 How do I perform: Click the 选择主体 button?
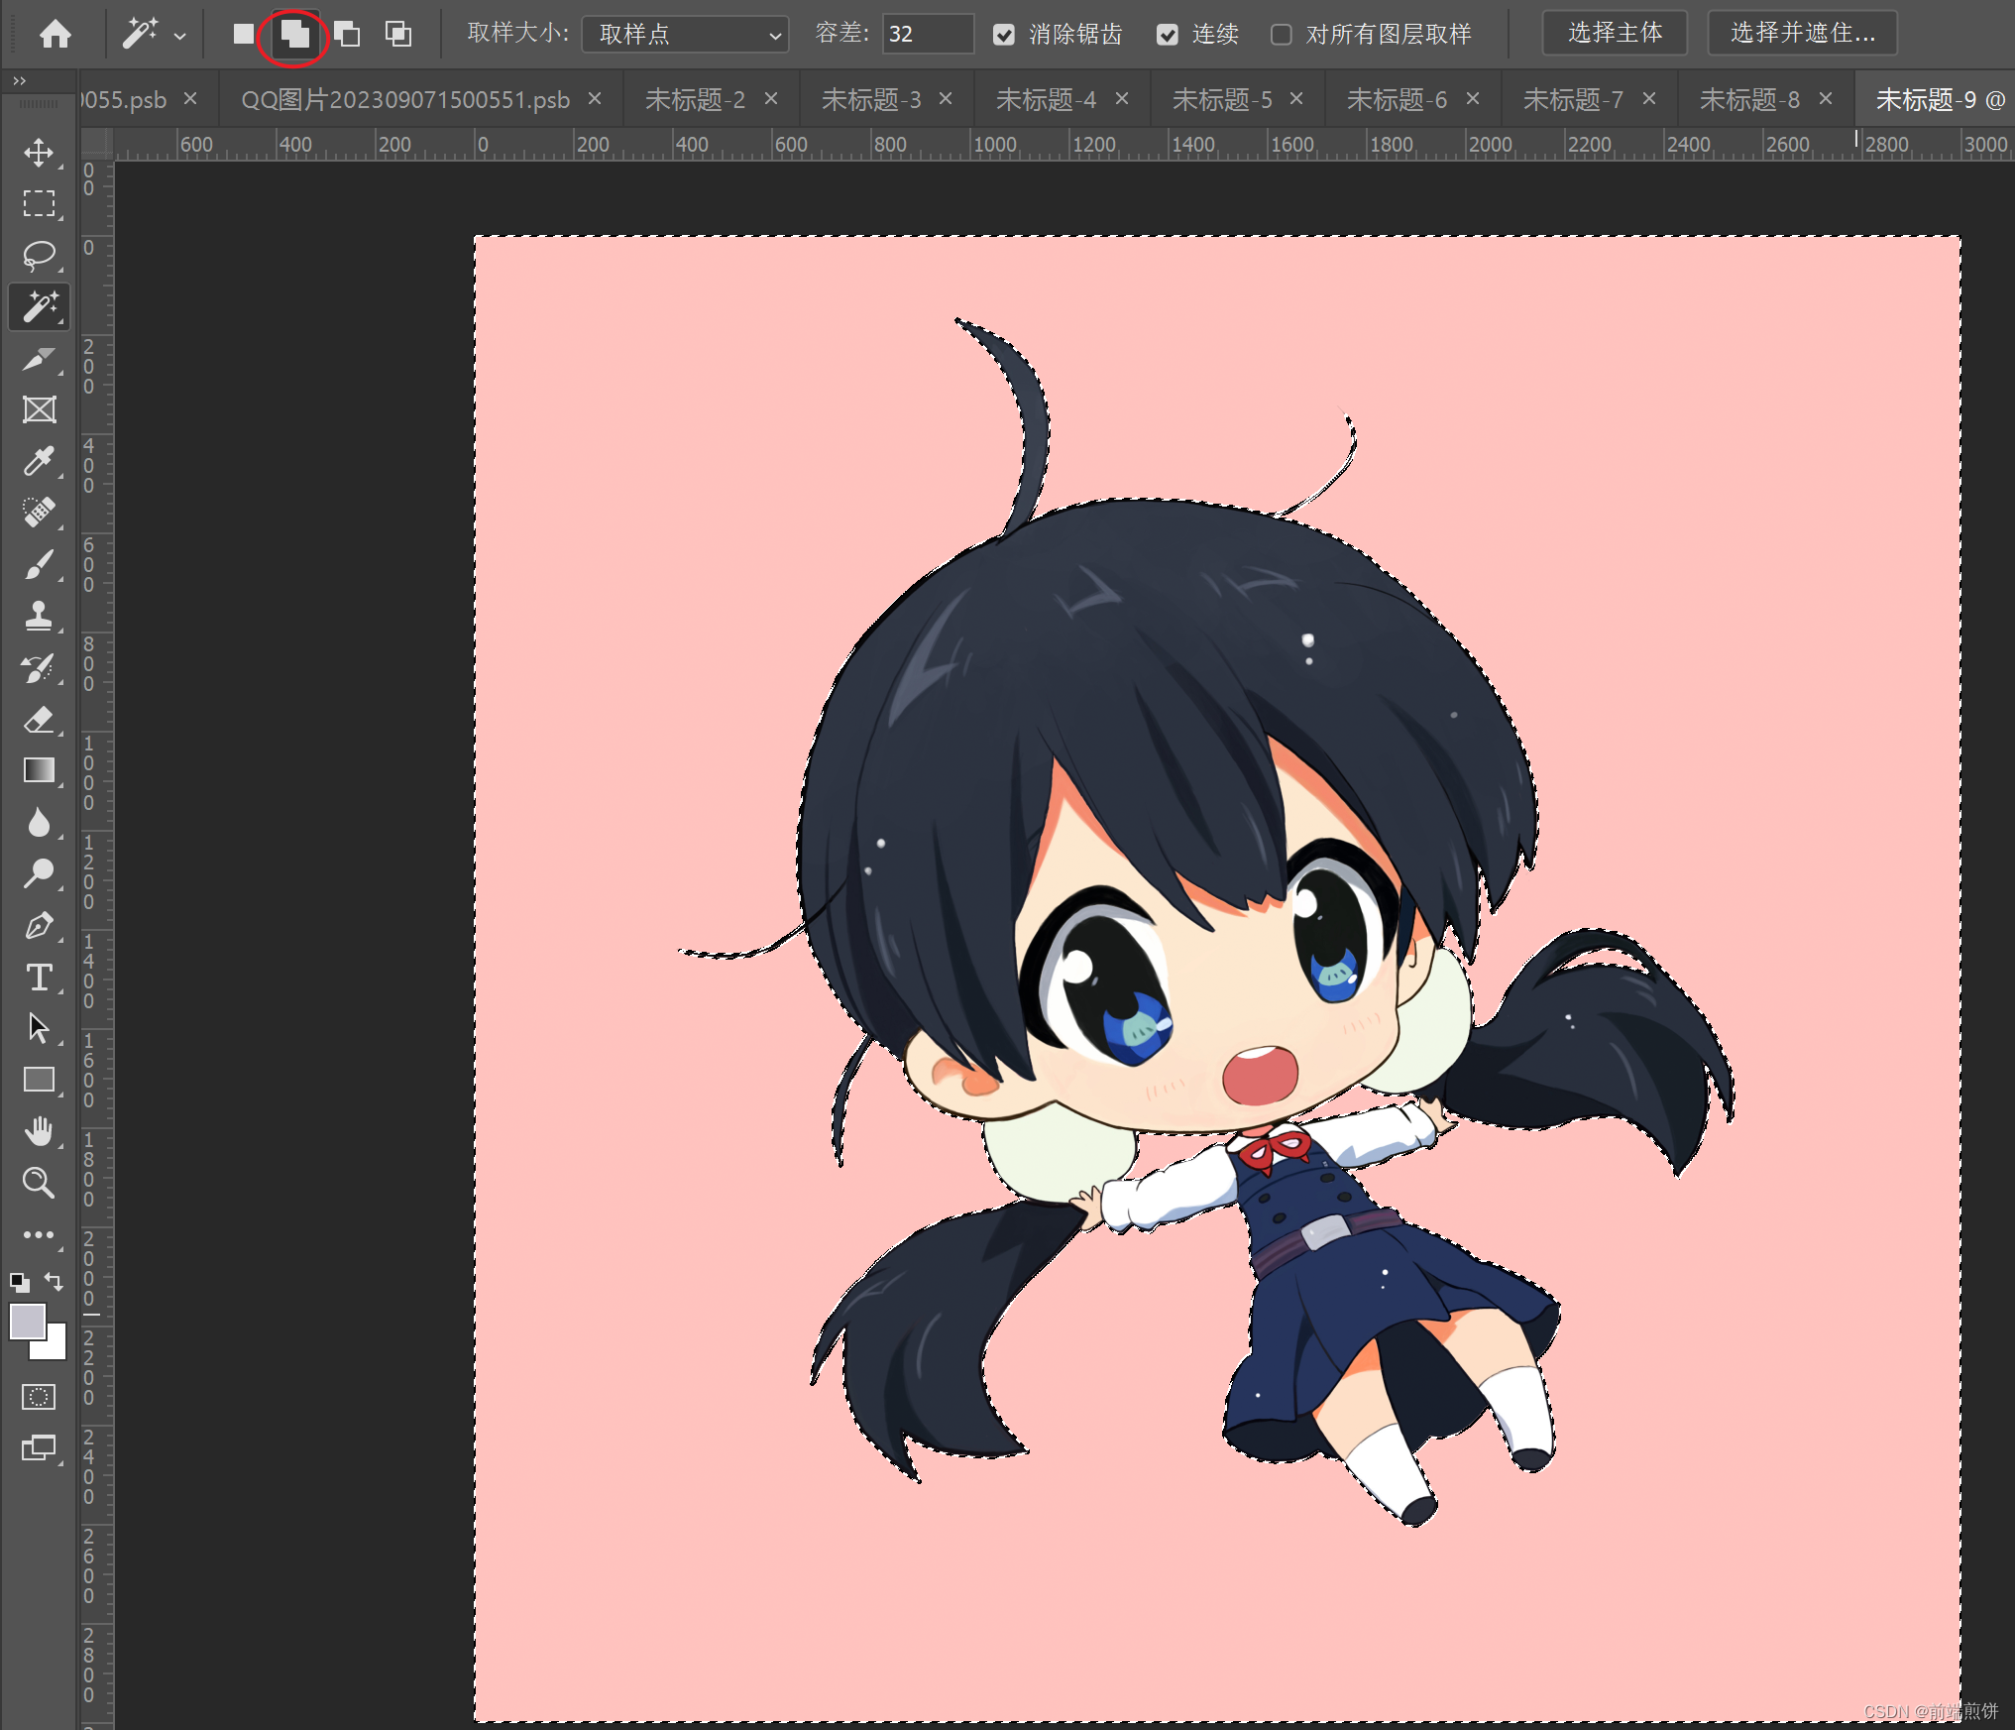click(x=1614, y=34)
